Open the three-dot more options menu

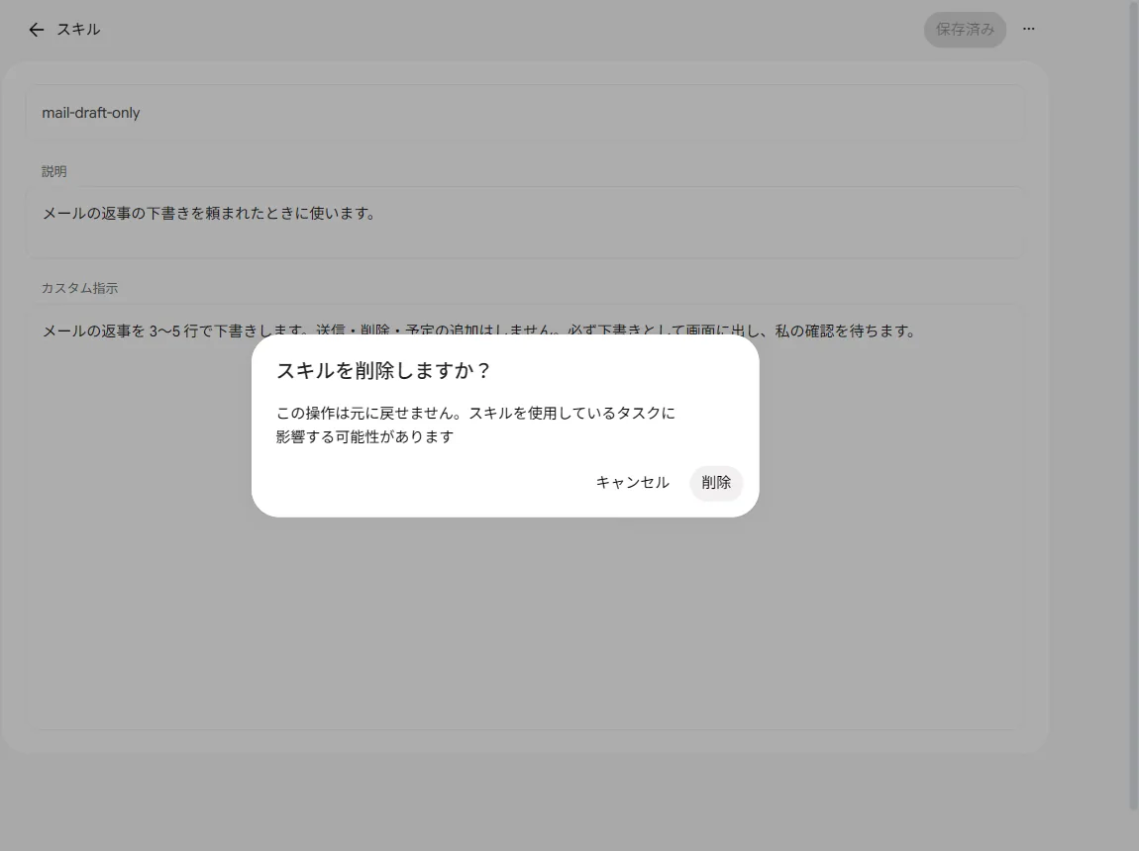point(1029,29)
